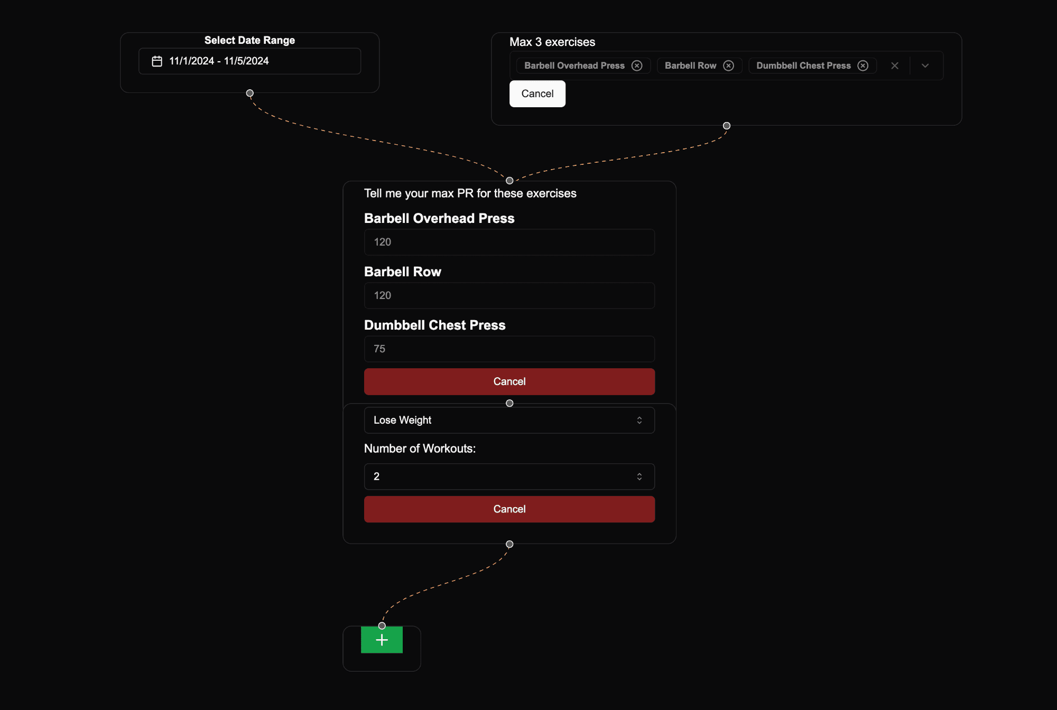Click the 'Tell me your max PR' prompt text
The image size is (1057, 710).
pos(470,193)
